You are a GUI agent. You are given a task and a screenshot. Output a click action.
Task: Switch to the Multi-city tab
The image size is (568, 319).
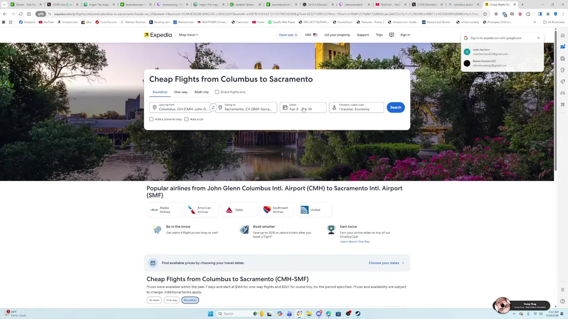click(x=201, y=92)
